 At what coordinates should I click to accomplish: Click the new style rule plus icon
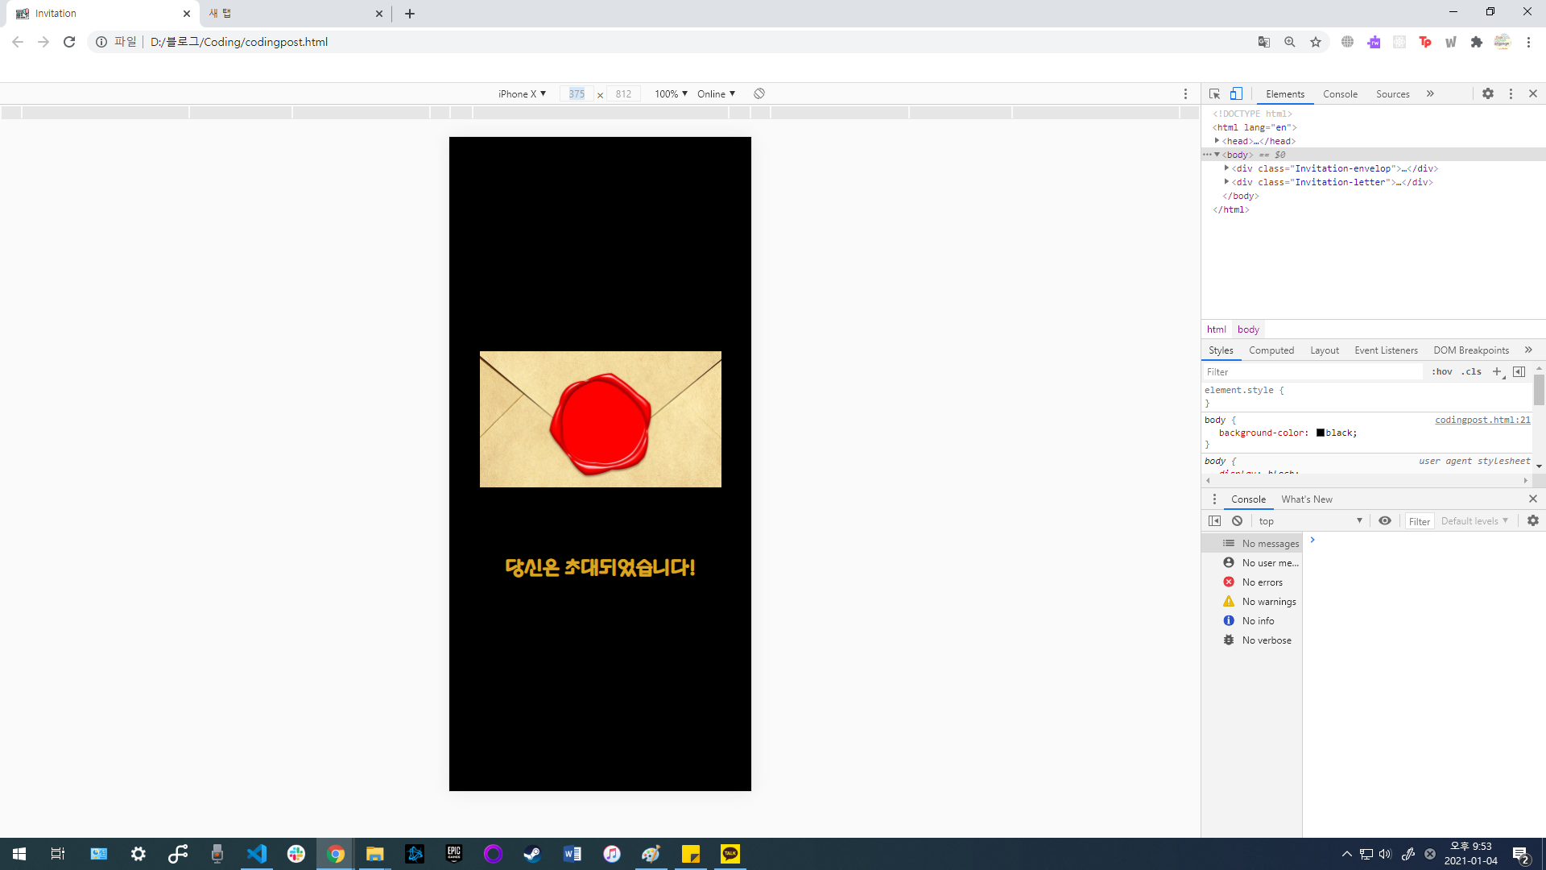point(1497,371)
